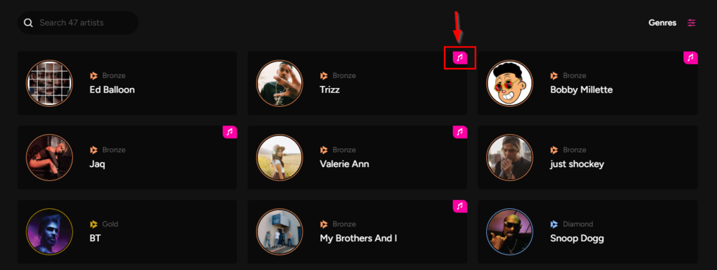
Task: Expand the Genres filter
Action: coord(662,23)
